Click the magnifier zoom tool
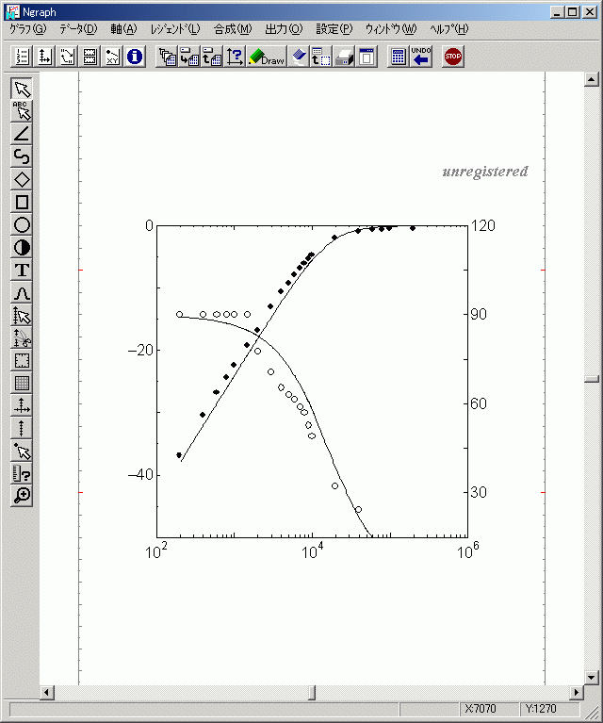Screen dimensions: 603x723 [x=23, y=495]
